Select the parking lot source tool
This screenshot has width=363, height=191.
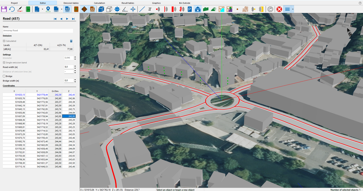tap(190, 9)
